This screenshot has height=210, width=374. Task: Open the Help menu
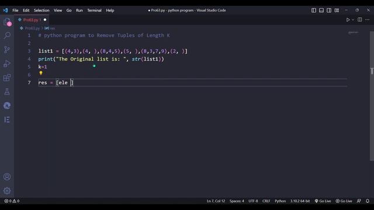coord(110,10)
